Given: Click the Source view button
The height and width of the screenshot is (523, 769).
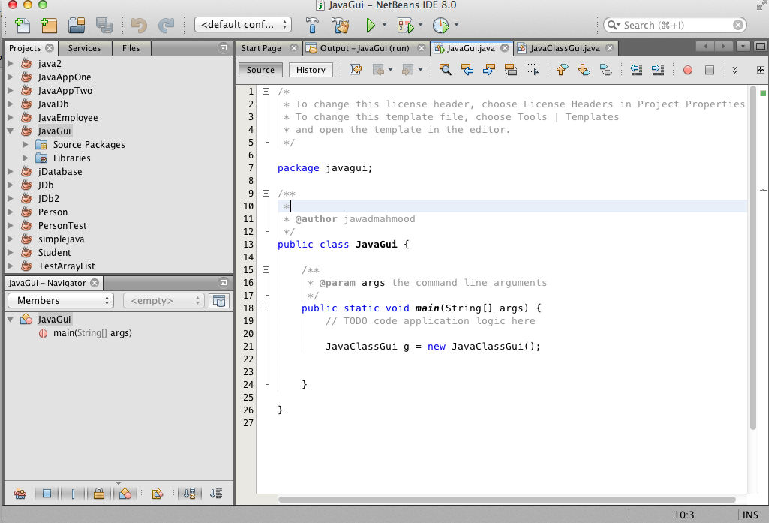Looking at the screenshot, I should pos(260,70).
